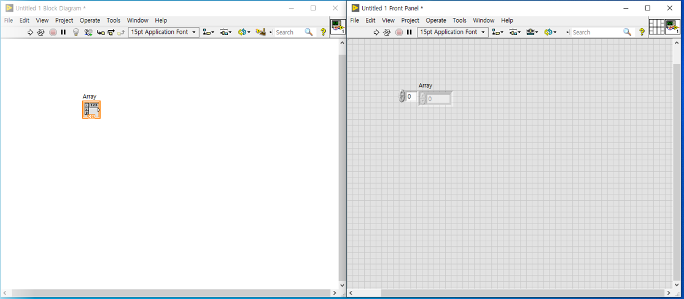Click Search field in Block Diagram toolbar
This screenshot has height=299, width=684.
tap(290, 33)
